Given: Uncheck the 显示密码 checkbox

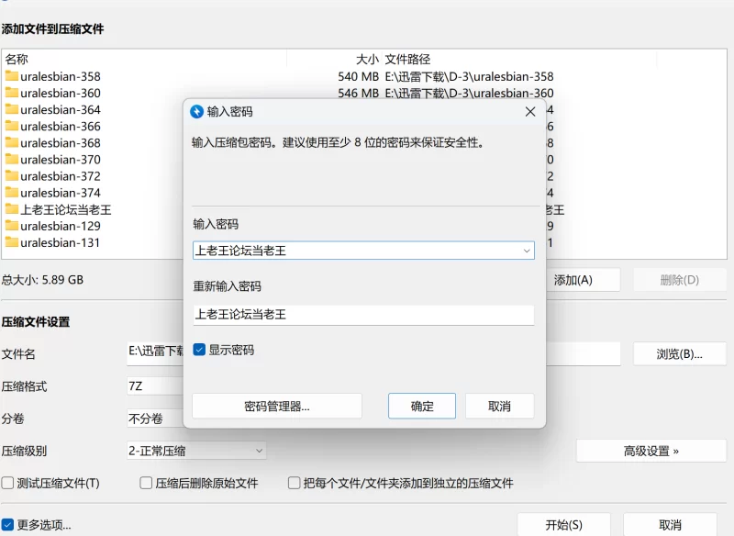Looking at the screenshot, I should click(199, 350).
